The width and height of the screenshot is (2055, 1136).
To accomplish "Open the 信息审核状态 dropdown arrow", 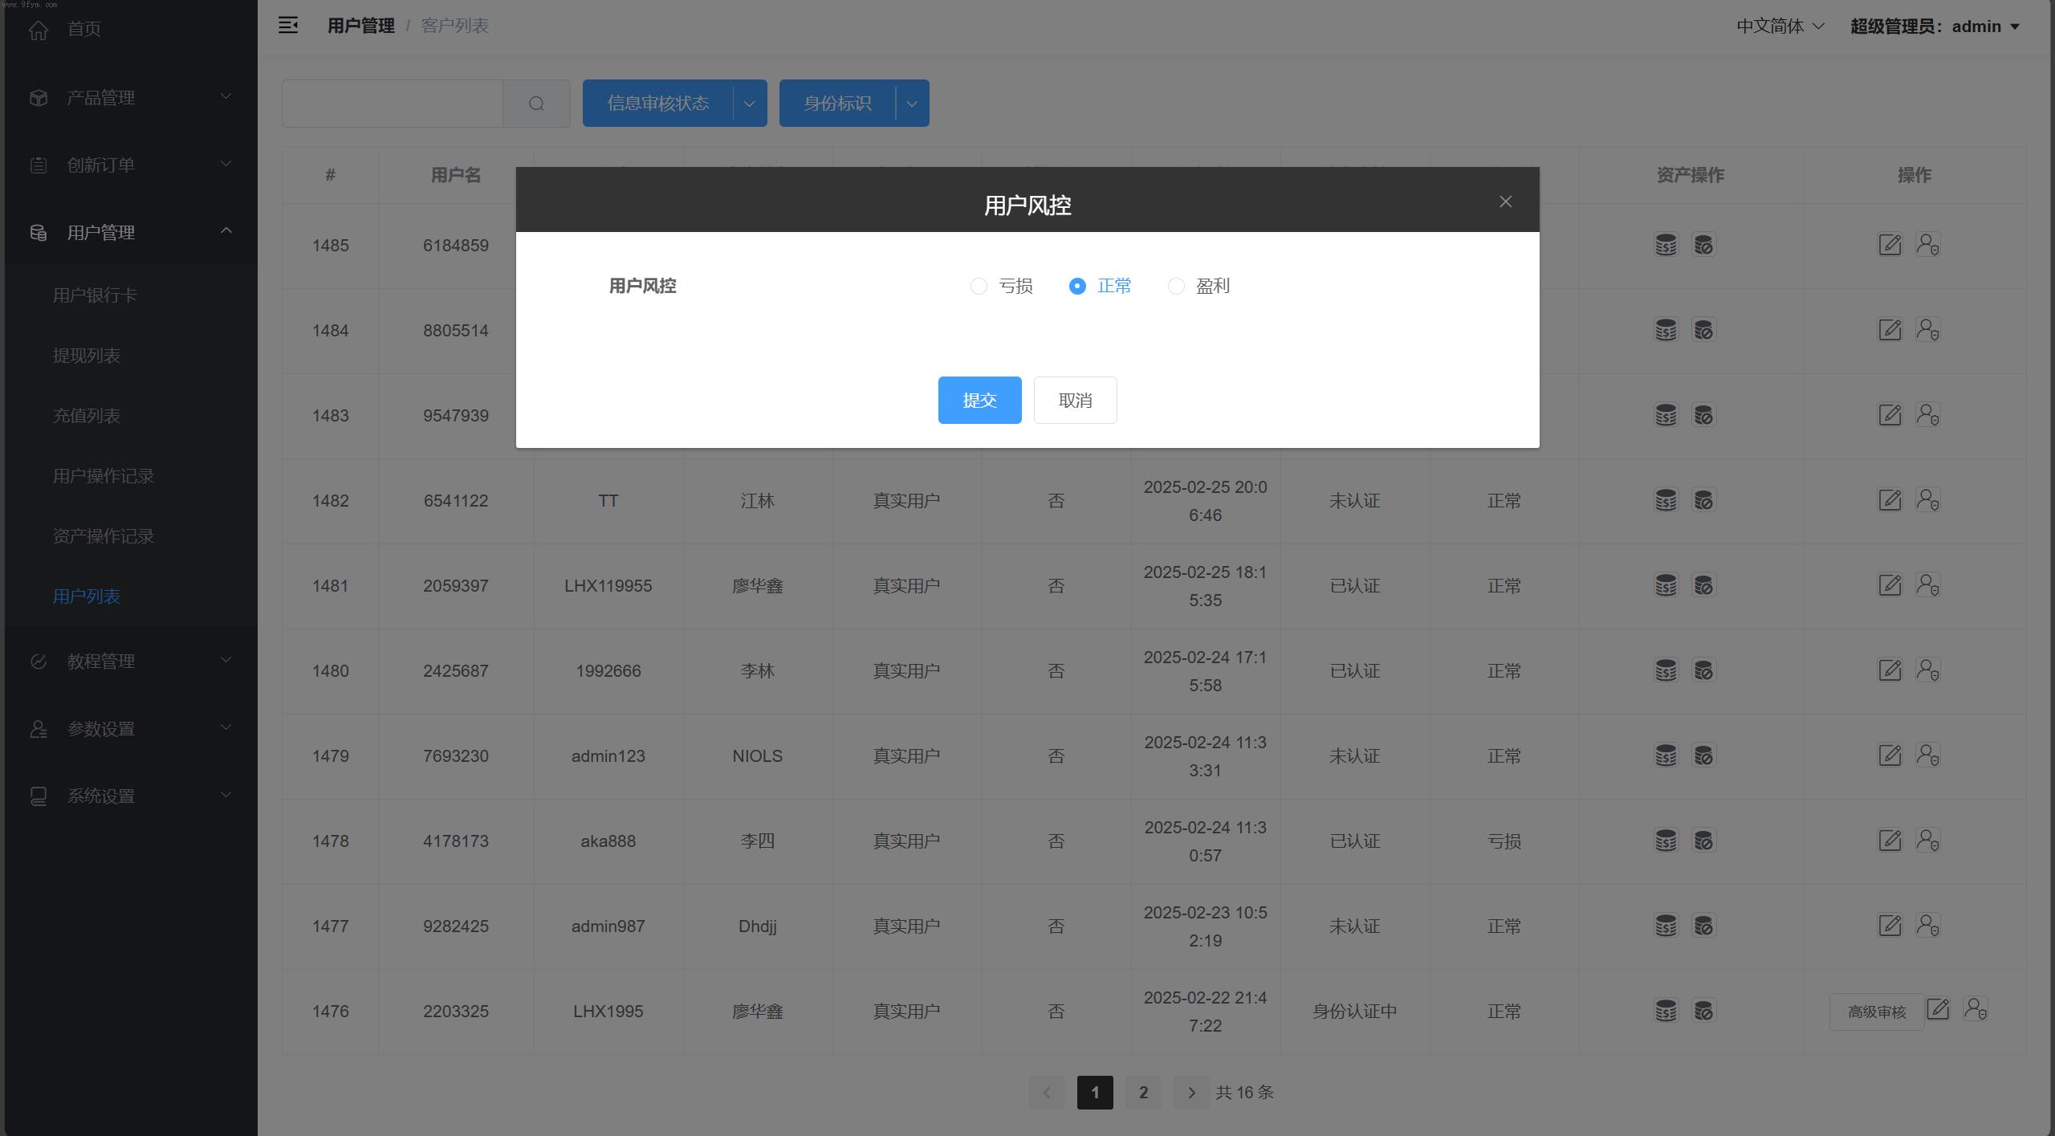I will tap(749, 104).
